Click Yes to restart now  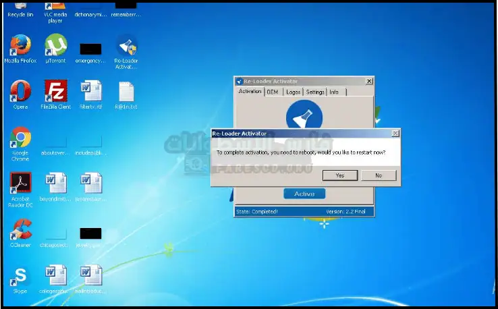click(339, 175)
